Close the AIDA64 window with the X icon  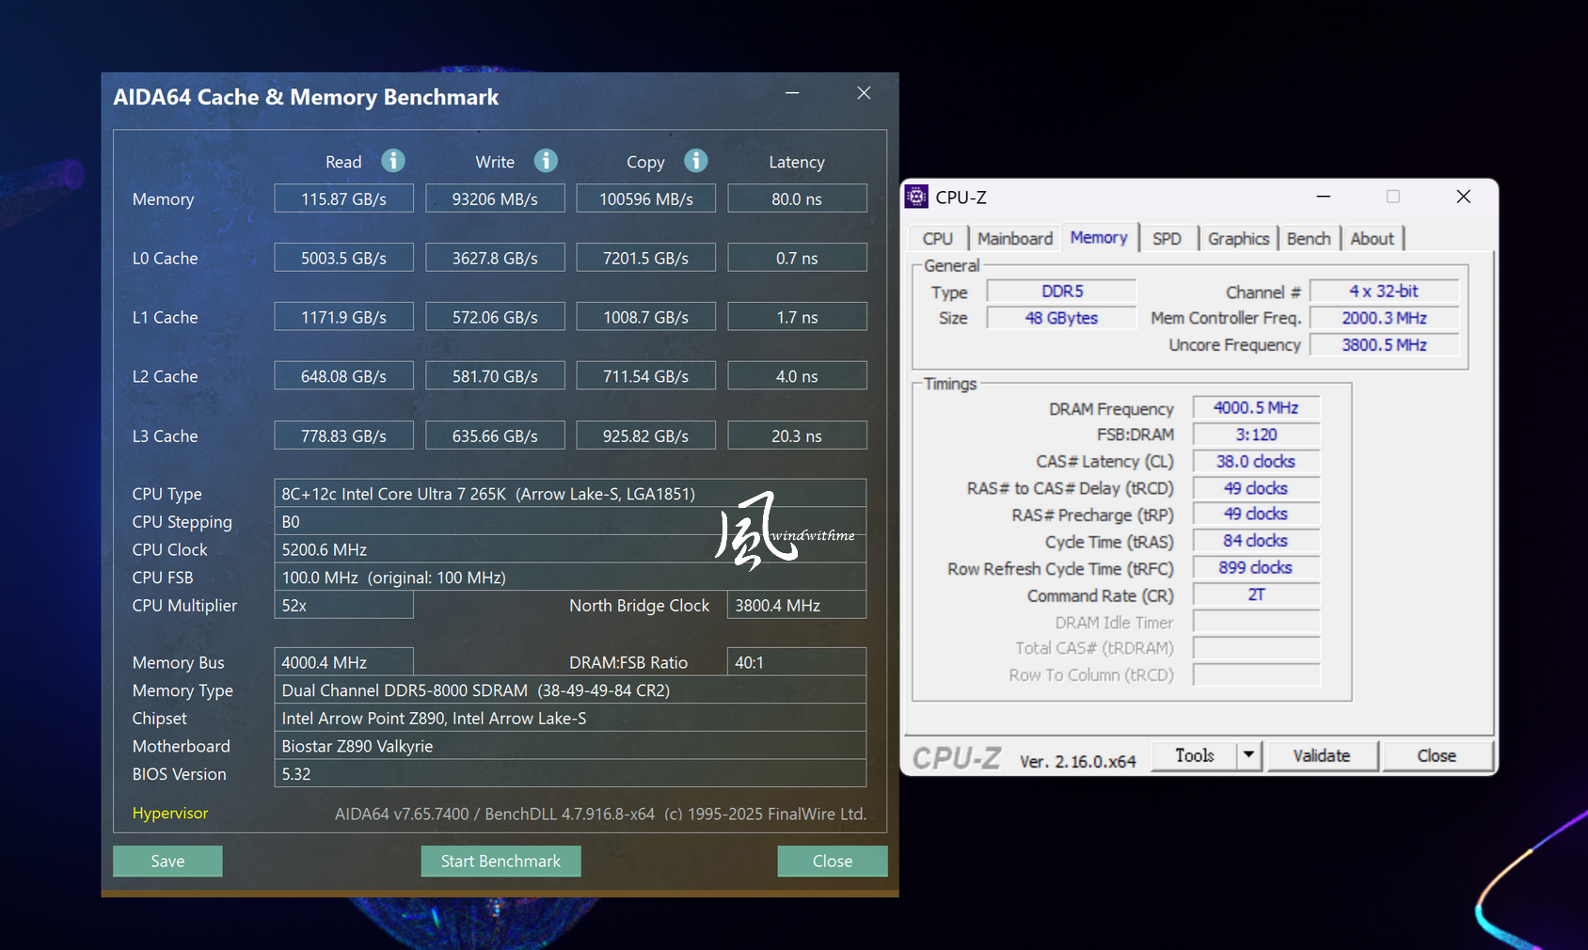point(864,93)
